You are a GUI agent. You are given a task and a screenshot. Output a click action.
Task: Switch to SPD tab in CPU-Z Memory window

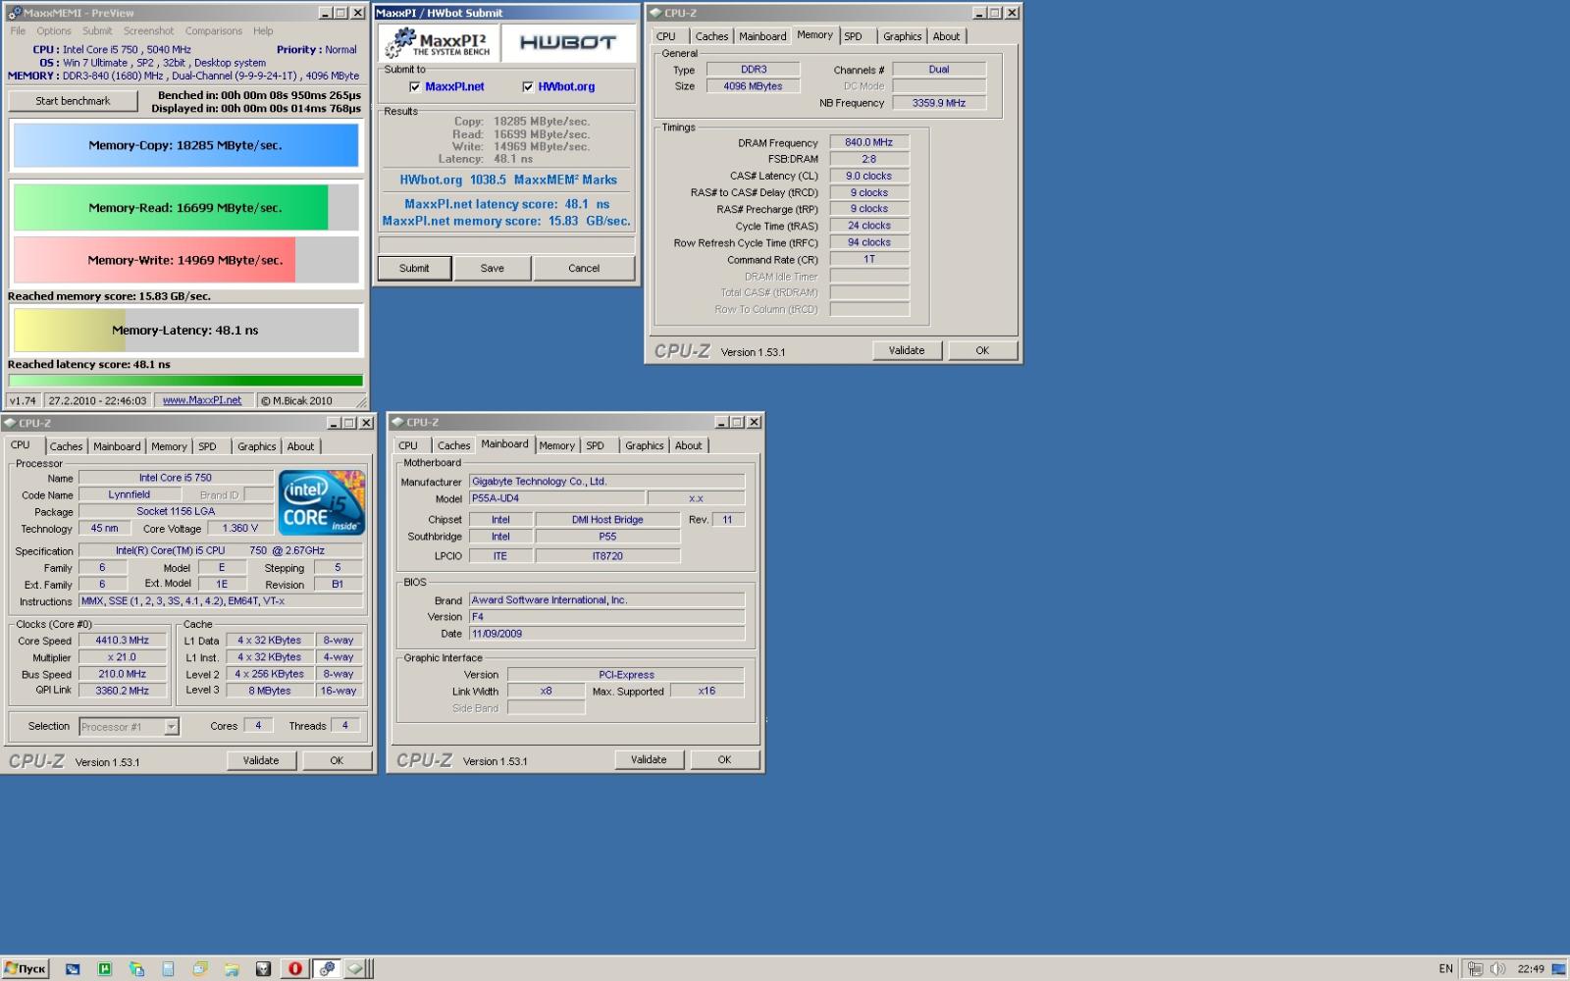tap(854, 36)
